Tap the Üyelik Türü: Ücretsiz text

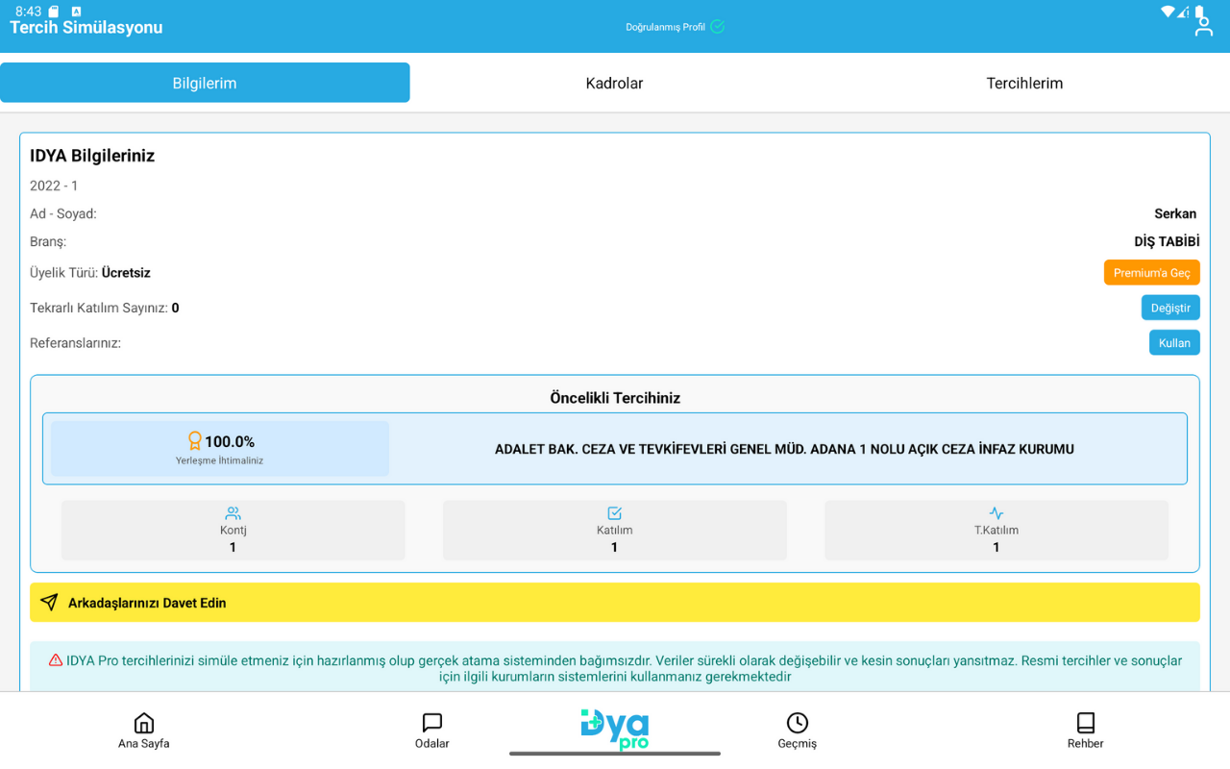[90, 273]
